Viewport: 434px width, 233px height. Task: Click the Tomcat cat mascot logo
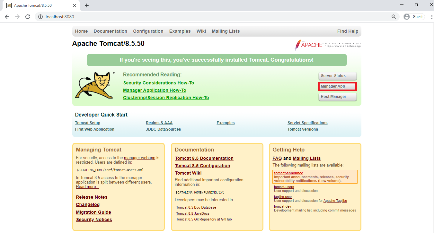pyautogui.click(x=95, y=85)
